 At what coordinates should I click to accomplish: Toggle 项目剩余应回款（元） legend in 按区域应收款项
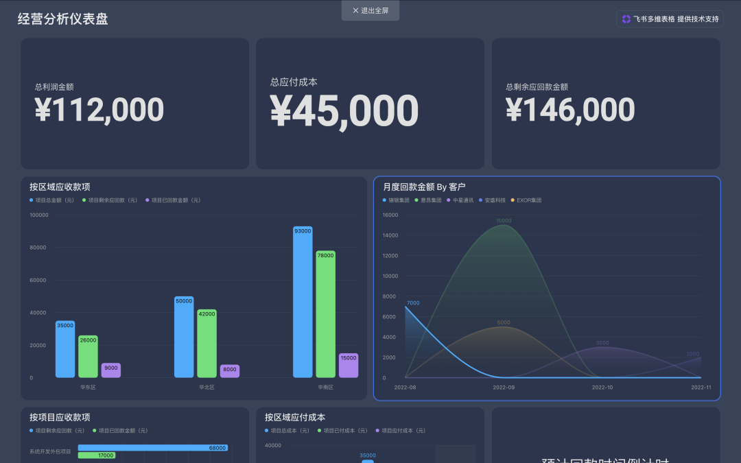point(110,200)
